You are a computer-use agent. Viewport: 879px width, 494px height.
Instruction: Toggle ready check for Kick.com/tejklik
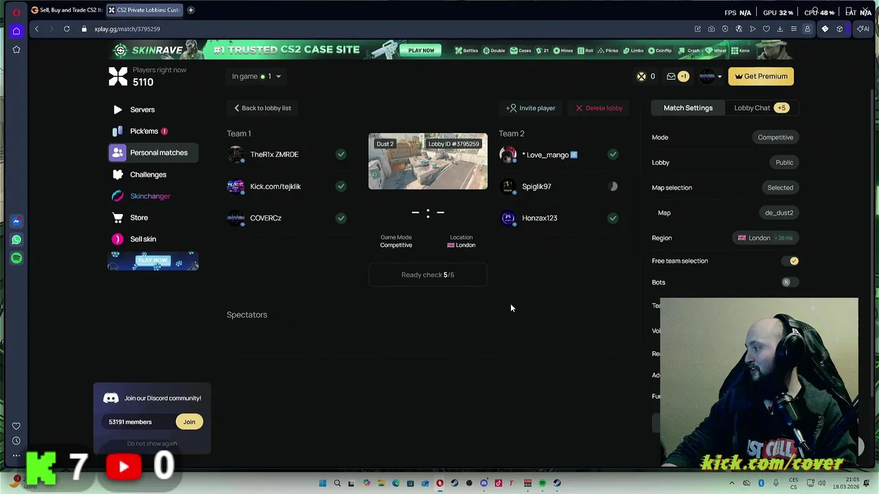pyautogui.click(x=341, y=186)
